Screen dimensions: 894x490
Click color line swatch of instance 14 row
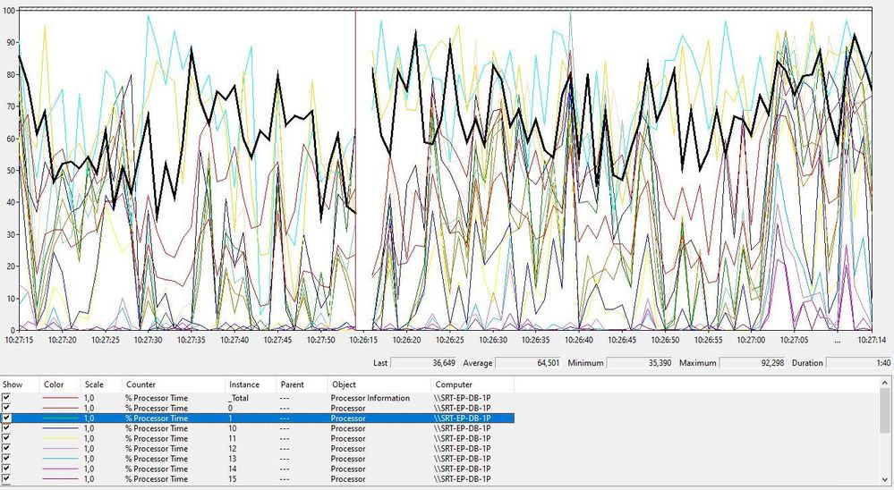[60, 469]
